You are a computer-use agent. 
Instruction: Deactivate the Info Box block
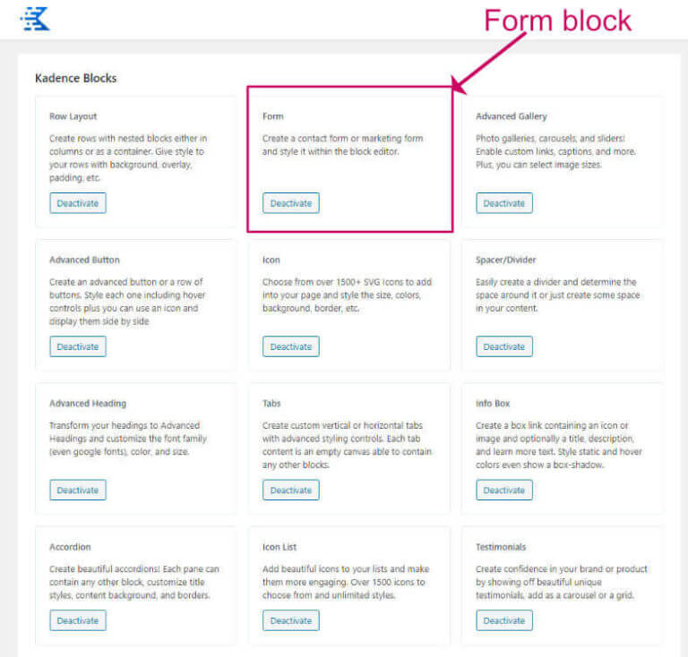(x=504, y=490)
